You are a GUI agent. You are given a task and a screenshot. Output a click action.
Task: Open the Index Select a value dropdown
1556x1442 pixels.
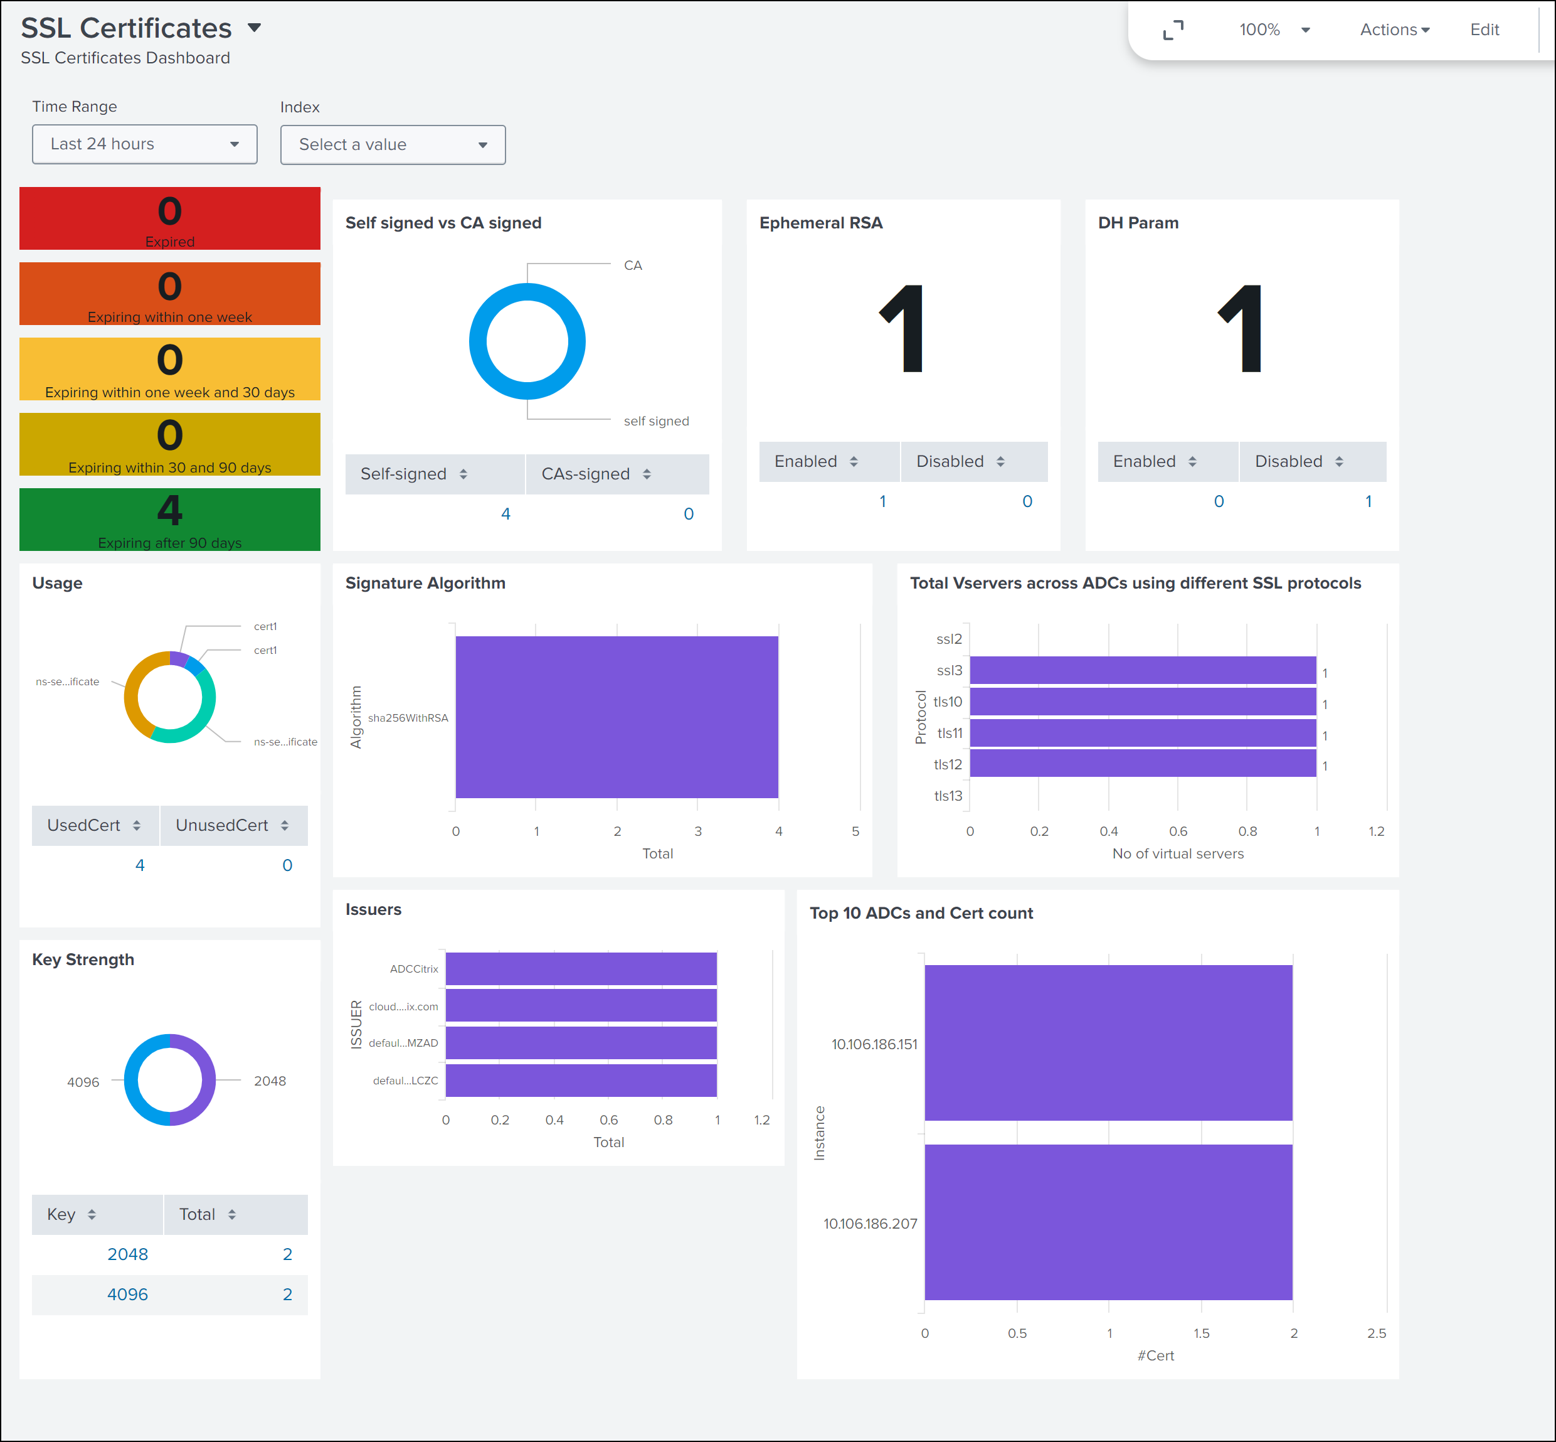[393, 144]
